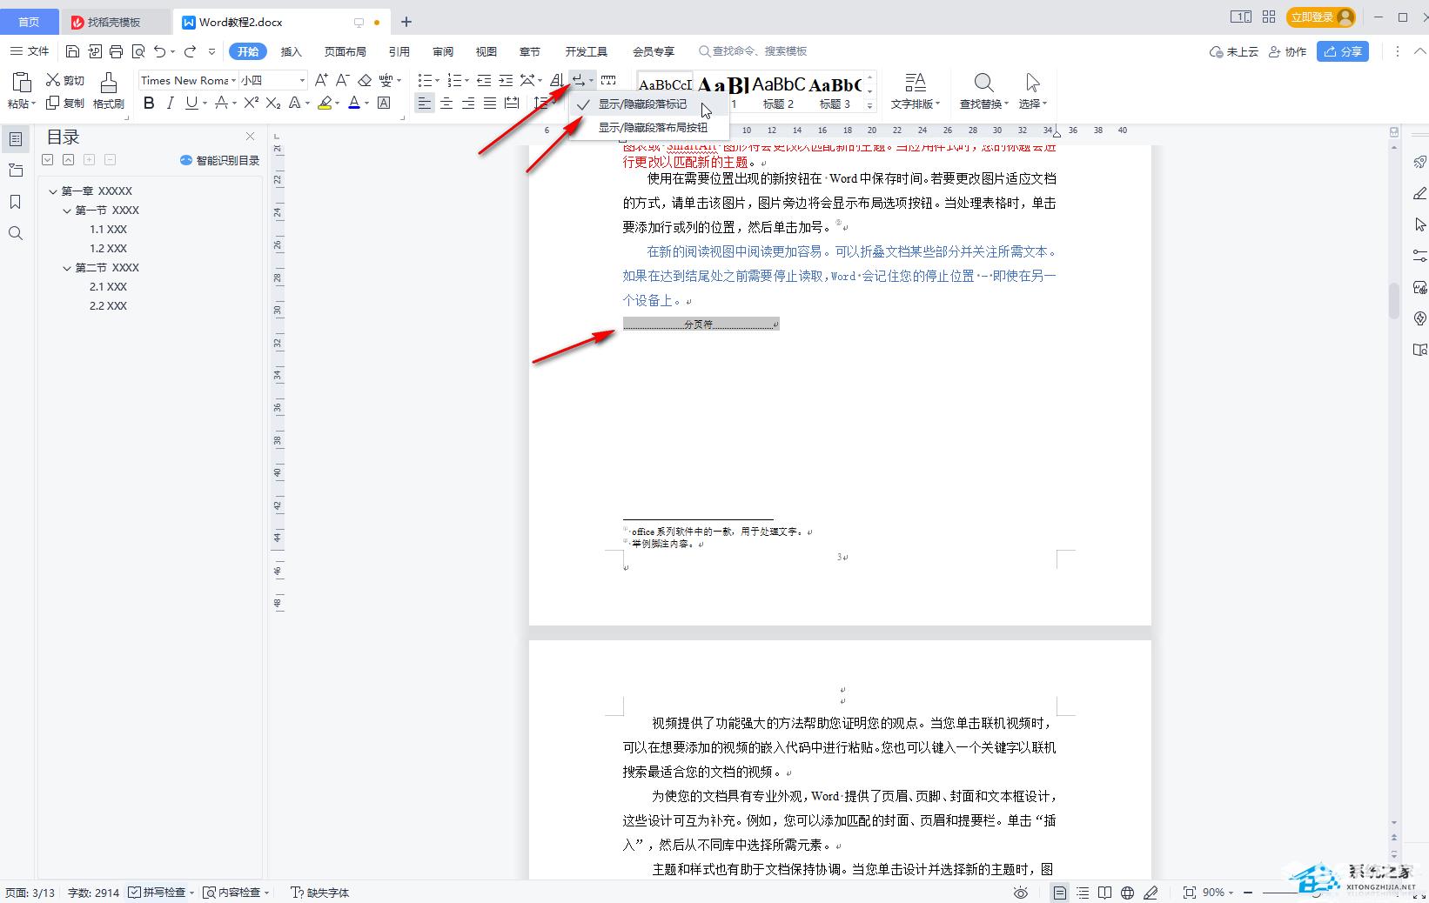
Task: Decrease font size with A- icon
Action: point(343,80)
